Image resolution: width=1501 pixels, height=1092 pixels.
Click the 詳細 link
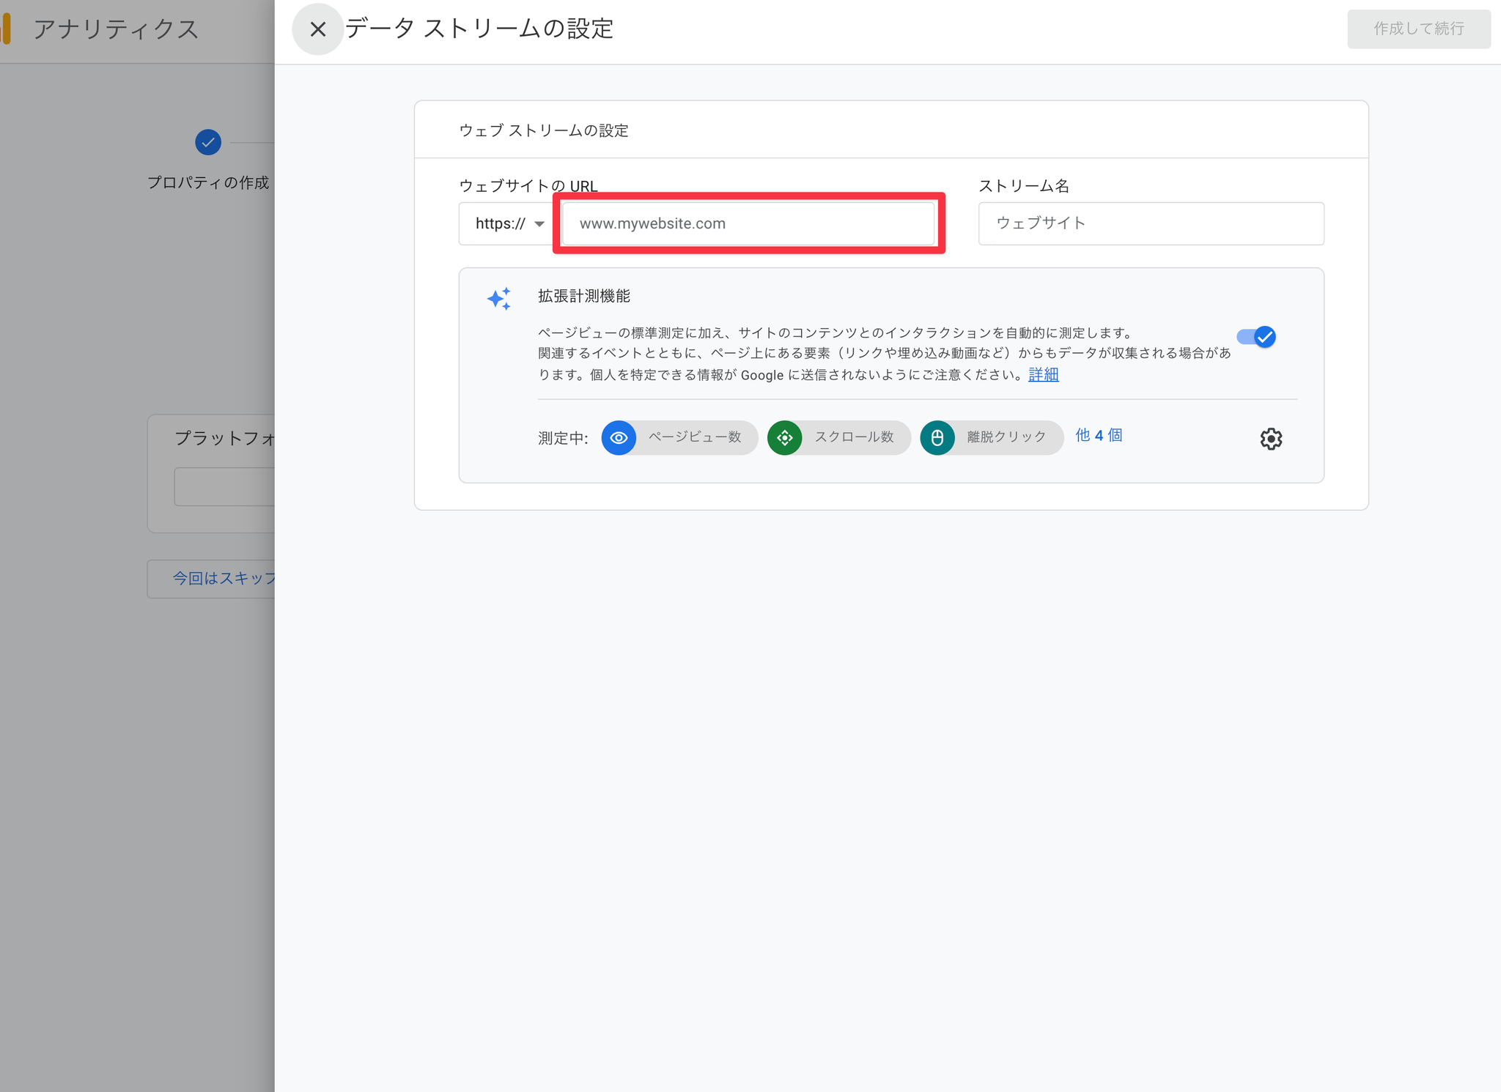click(x=1043, y=375)
